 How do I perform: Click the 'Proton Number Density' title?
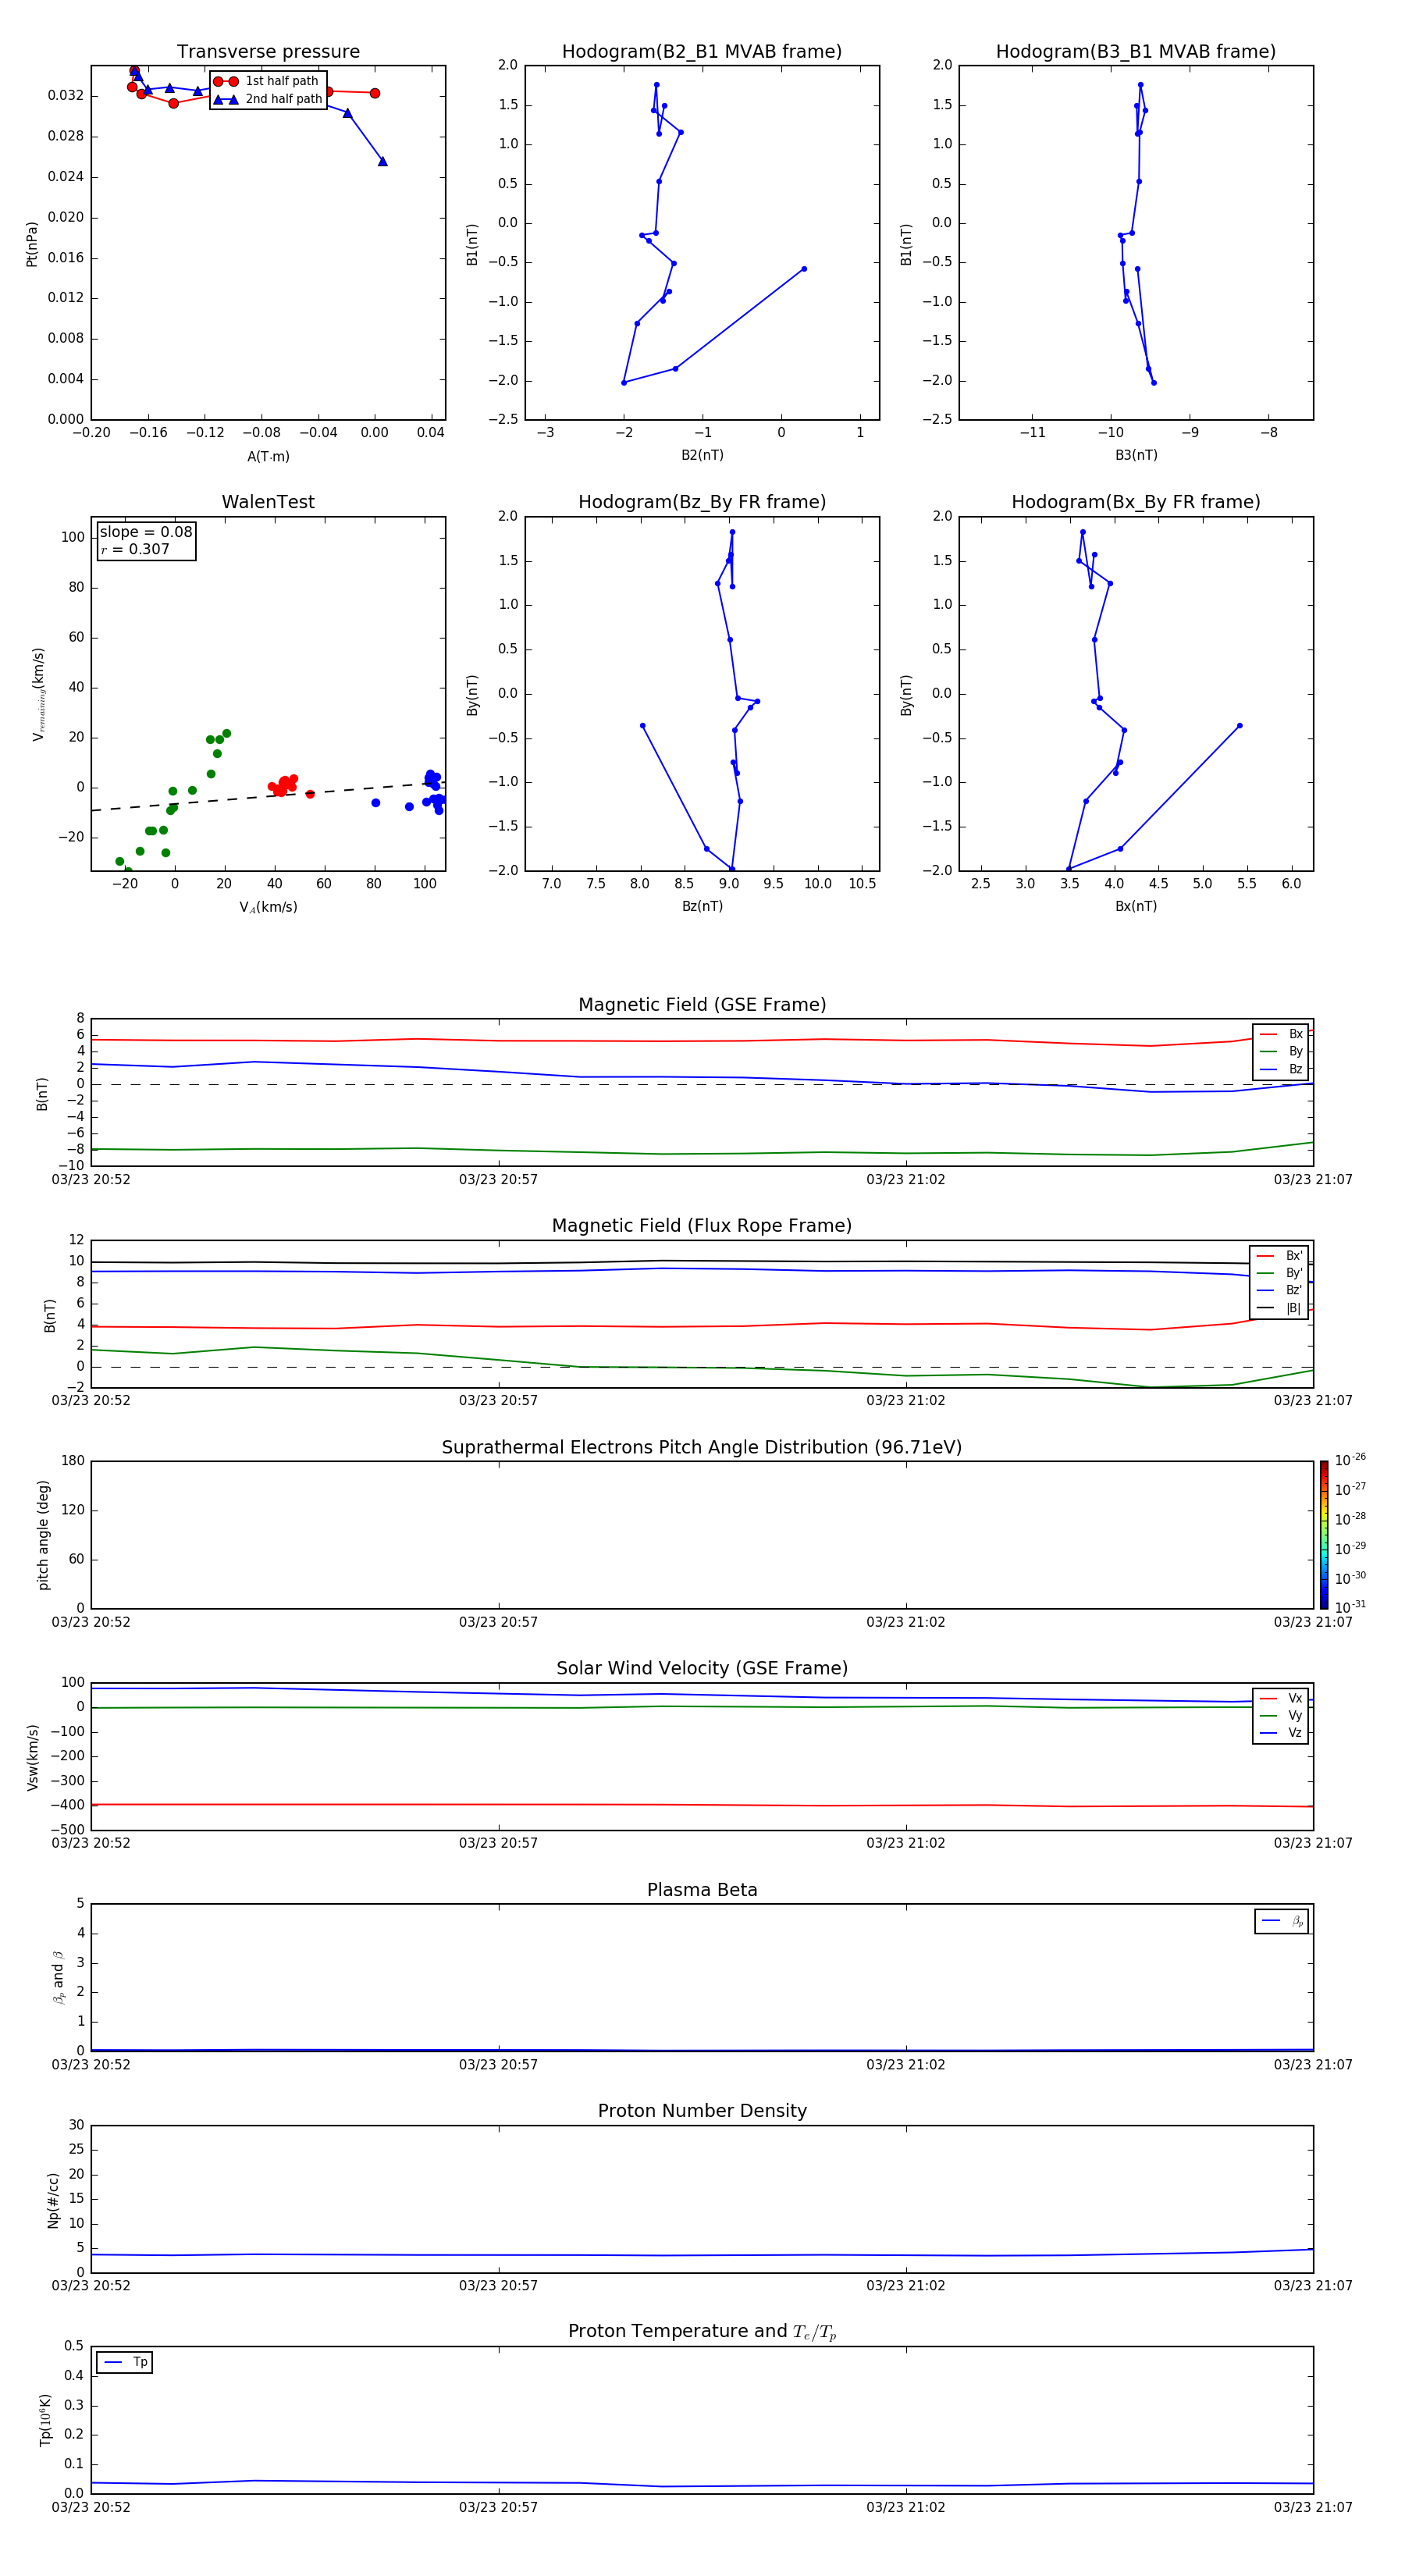[x=702, y=2111]
